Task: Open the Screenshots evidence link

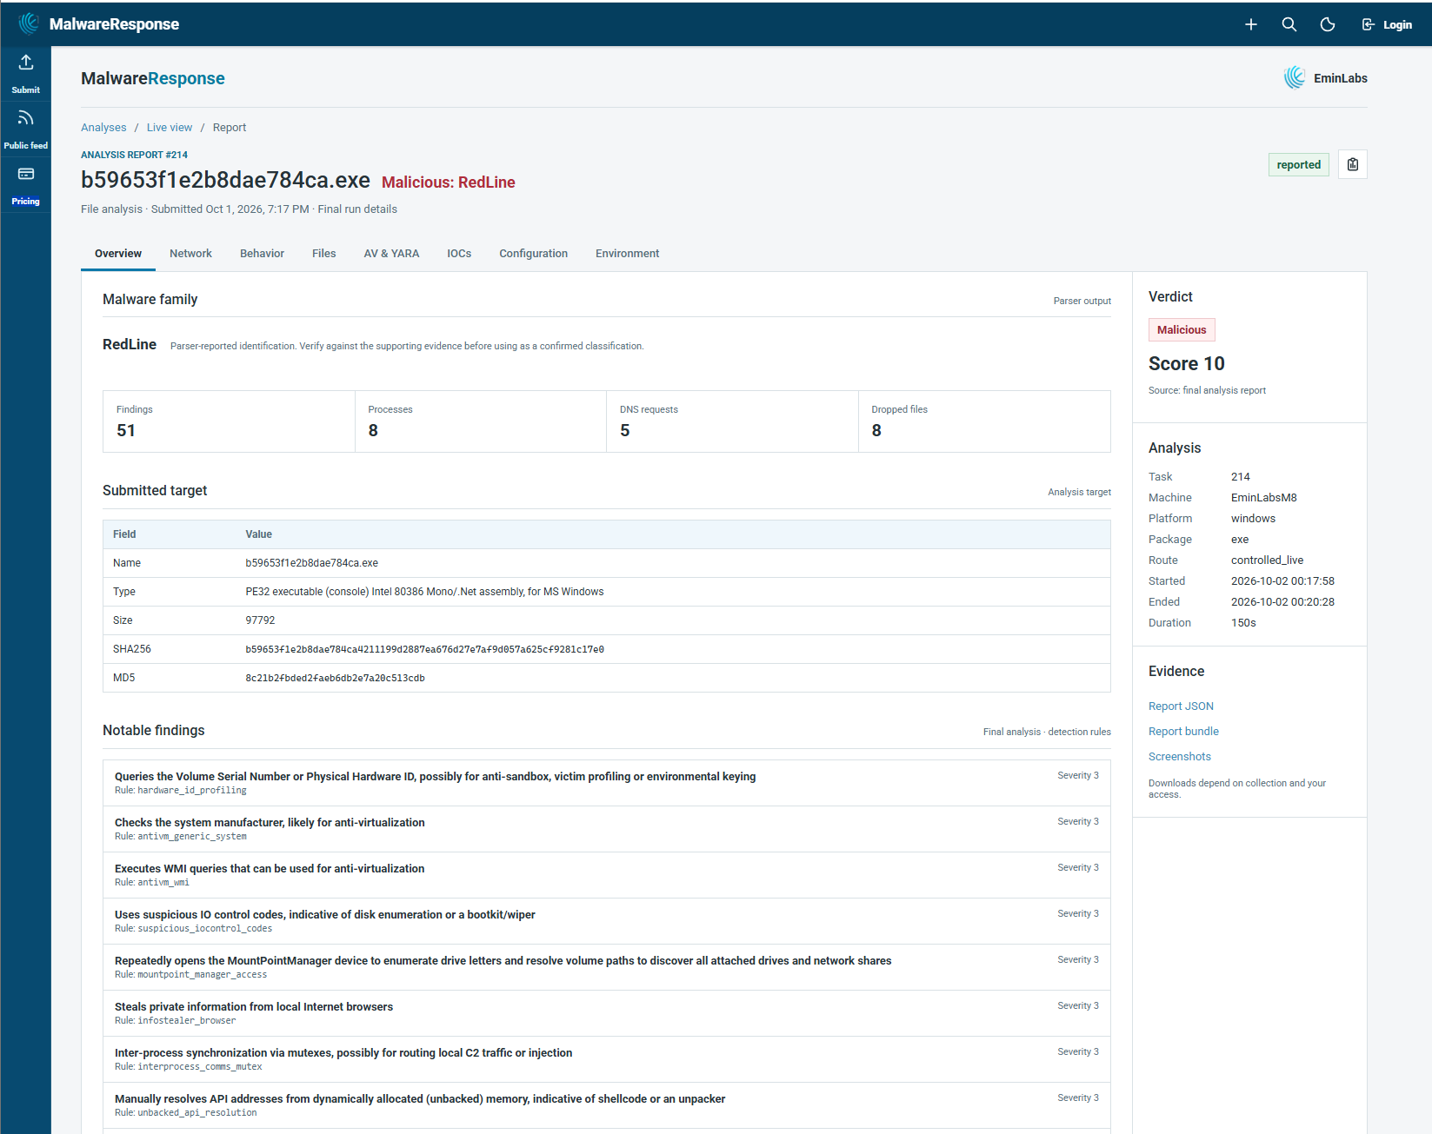Action: click(1180, 757)
